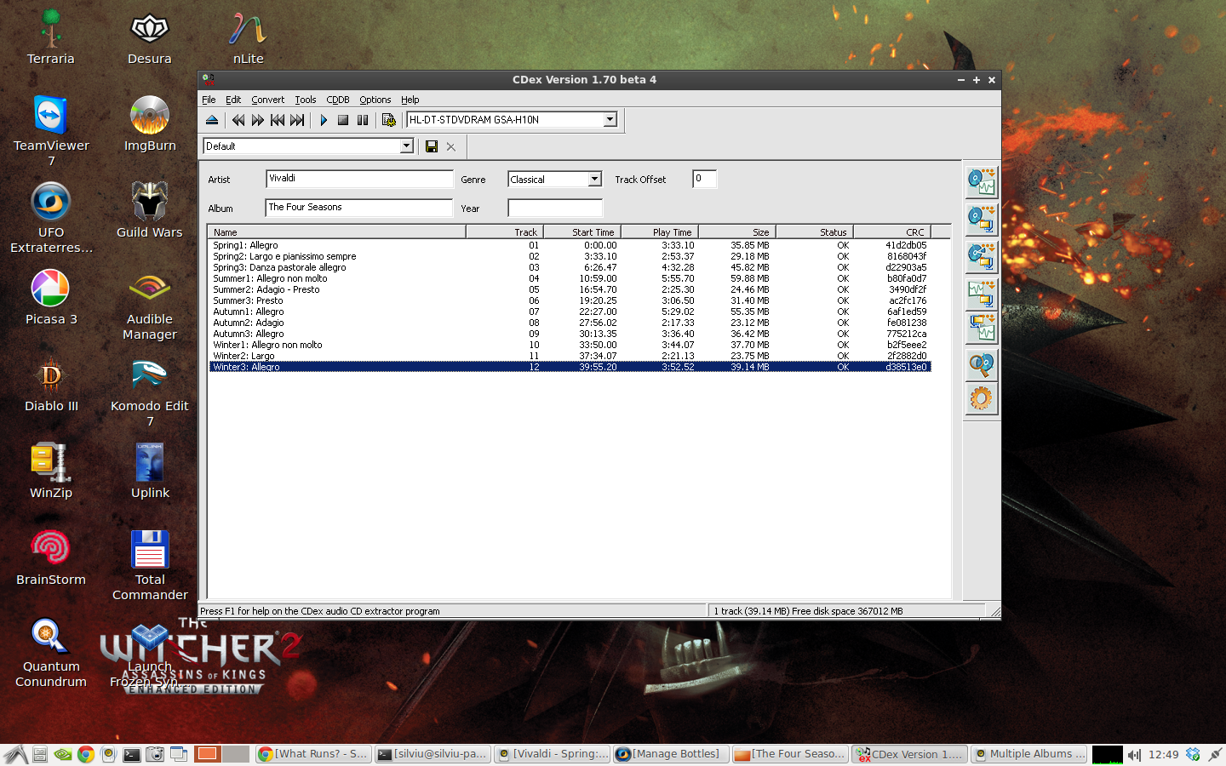Image resolution: width=1226 pixels, height=766 pixels.
Task: Expand the Default profile dropdown
Action: click(407, 146)
